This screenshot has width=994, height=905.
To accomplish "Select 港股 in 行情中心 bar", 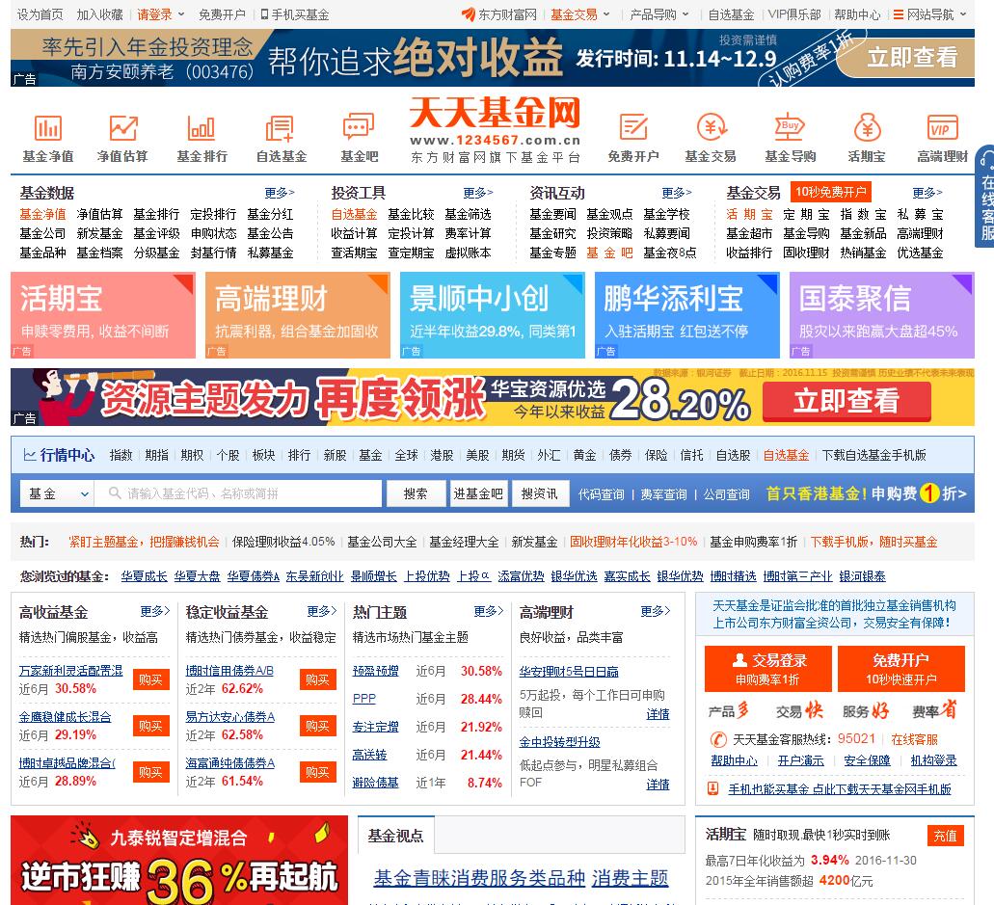I will tap(442, 455).
